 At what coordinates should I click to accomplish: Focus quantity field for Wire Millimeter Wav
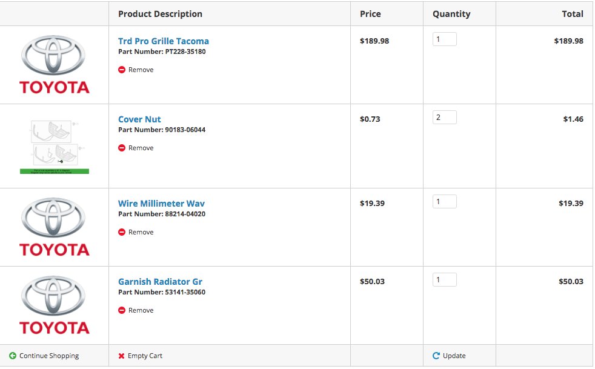click(444, 202)
